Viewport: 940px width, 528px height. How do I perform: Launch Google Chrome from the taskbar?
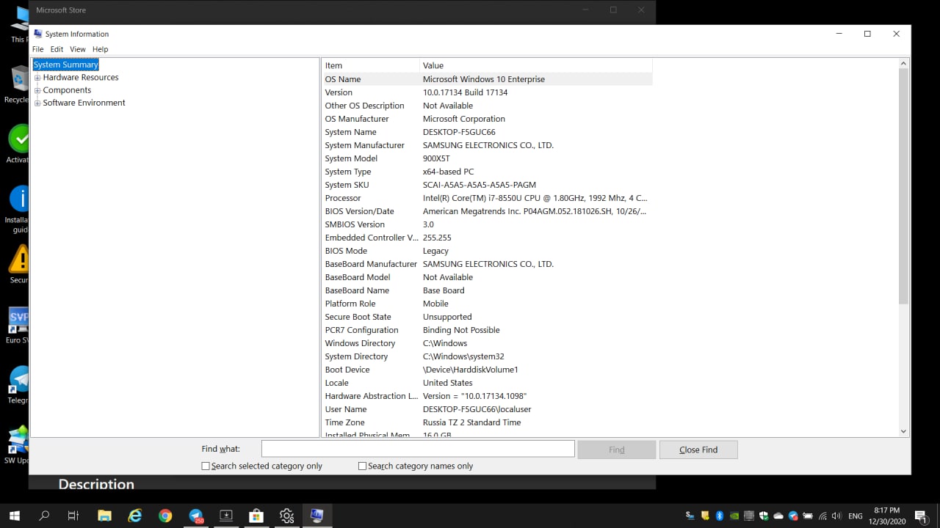point(165,516)
